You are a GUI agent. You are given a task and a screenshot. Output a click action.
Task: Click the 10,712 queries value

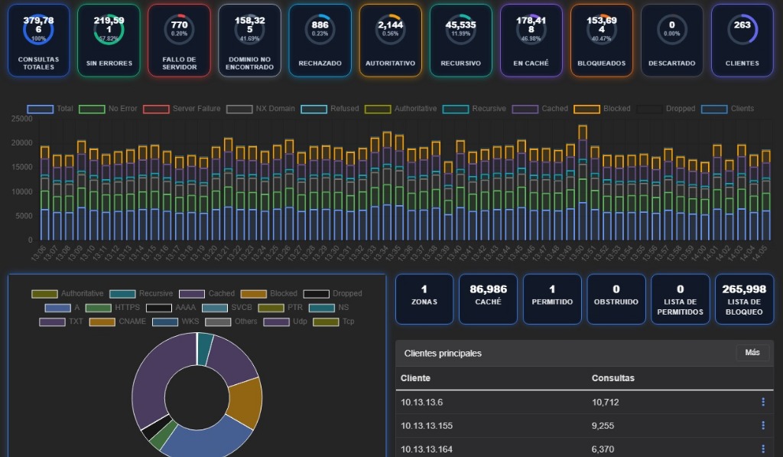coord(606,402)
